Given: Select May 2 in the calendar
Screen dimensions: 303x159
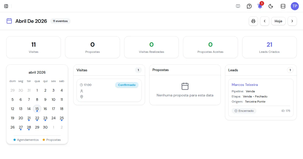Looking at the screenshot, I should pyautogui.click(x=62, y=127).
